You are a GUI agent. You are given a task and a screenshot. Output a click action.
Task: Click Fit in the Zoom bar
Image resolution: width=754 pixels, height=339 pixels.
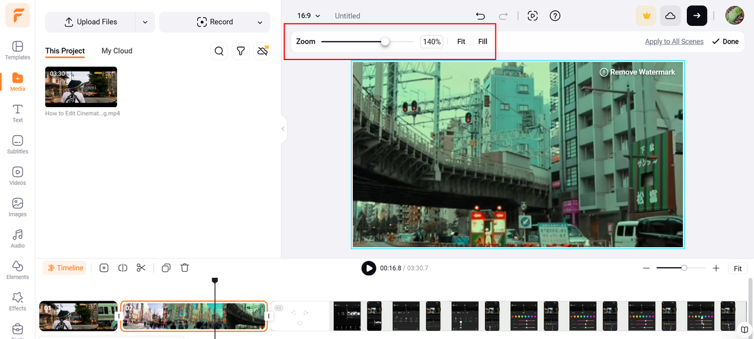461,42
